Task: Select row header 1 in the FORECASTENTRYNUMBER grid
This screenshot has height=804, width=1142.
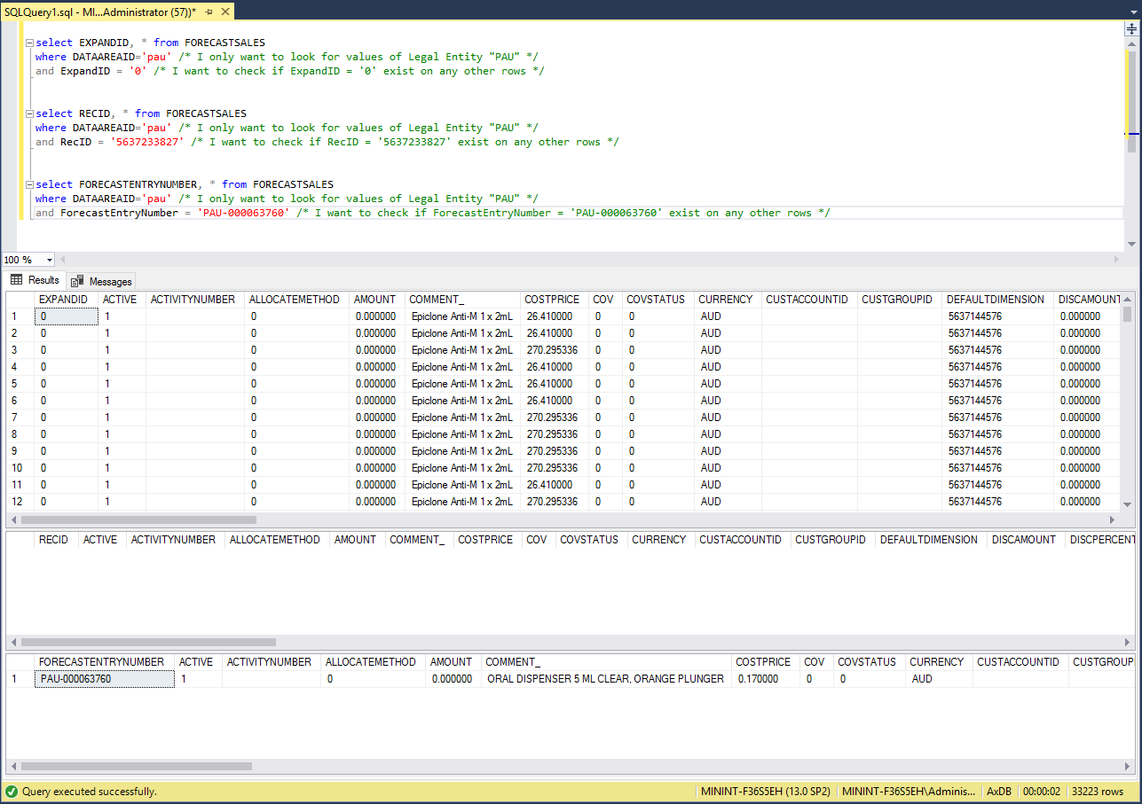Action: [x=20, y=679]
